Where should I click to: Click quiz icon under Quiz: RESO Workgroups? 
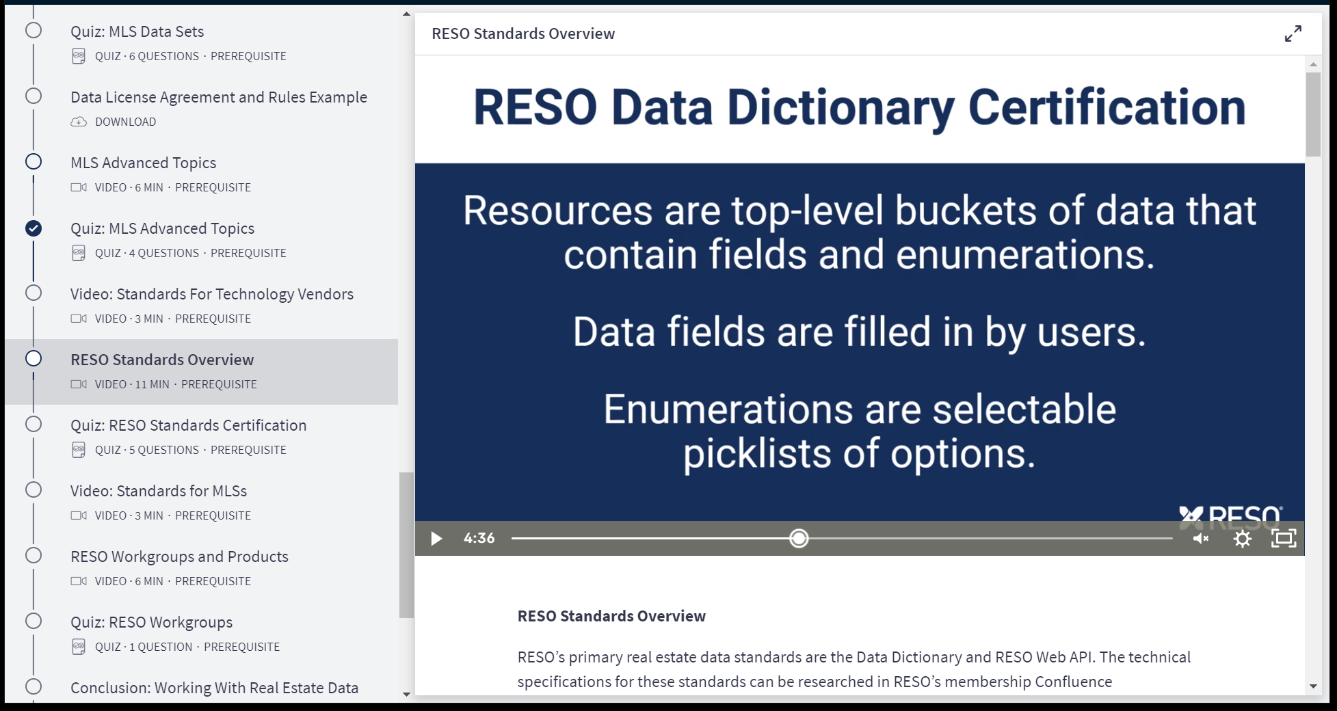click(x=79, y=647)
